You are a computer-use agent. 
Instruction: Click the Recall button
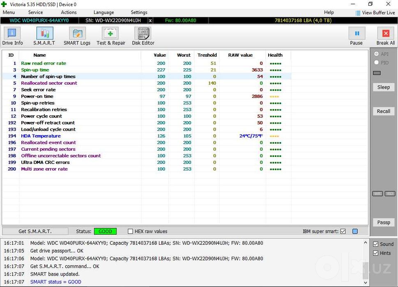[384, 111]
